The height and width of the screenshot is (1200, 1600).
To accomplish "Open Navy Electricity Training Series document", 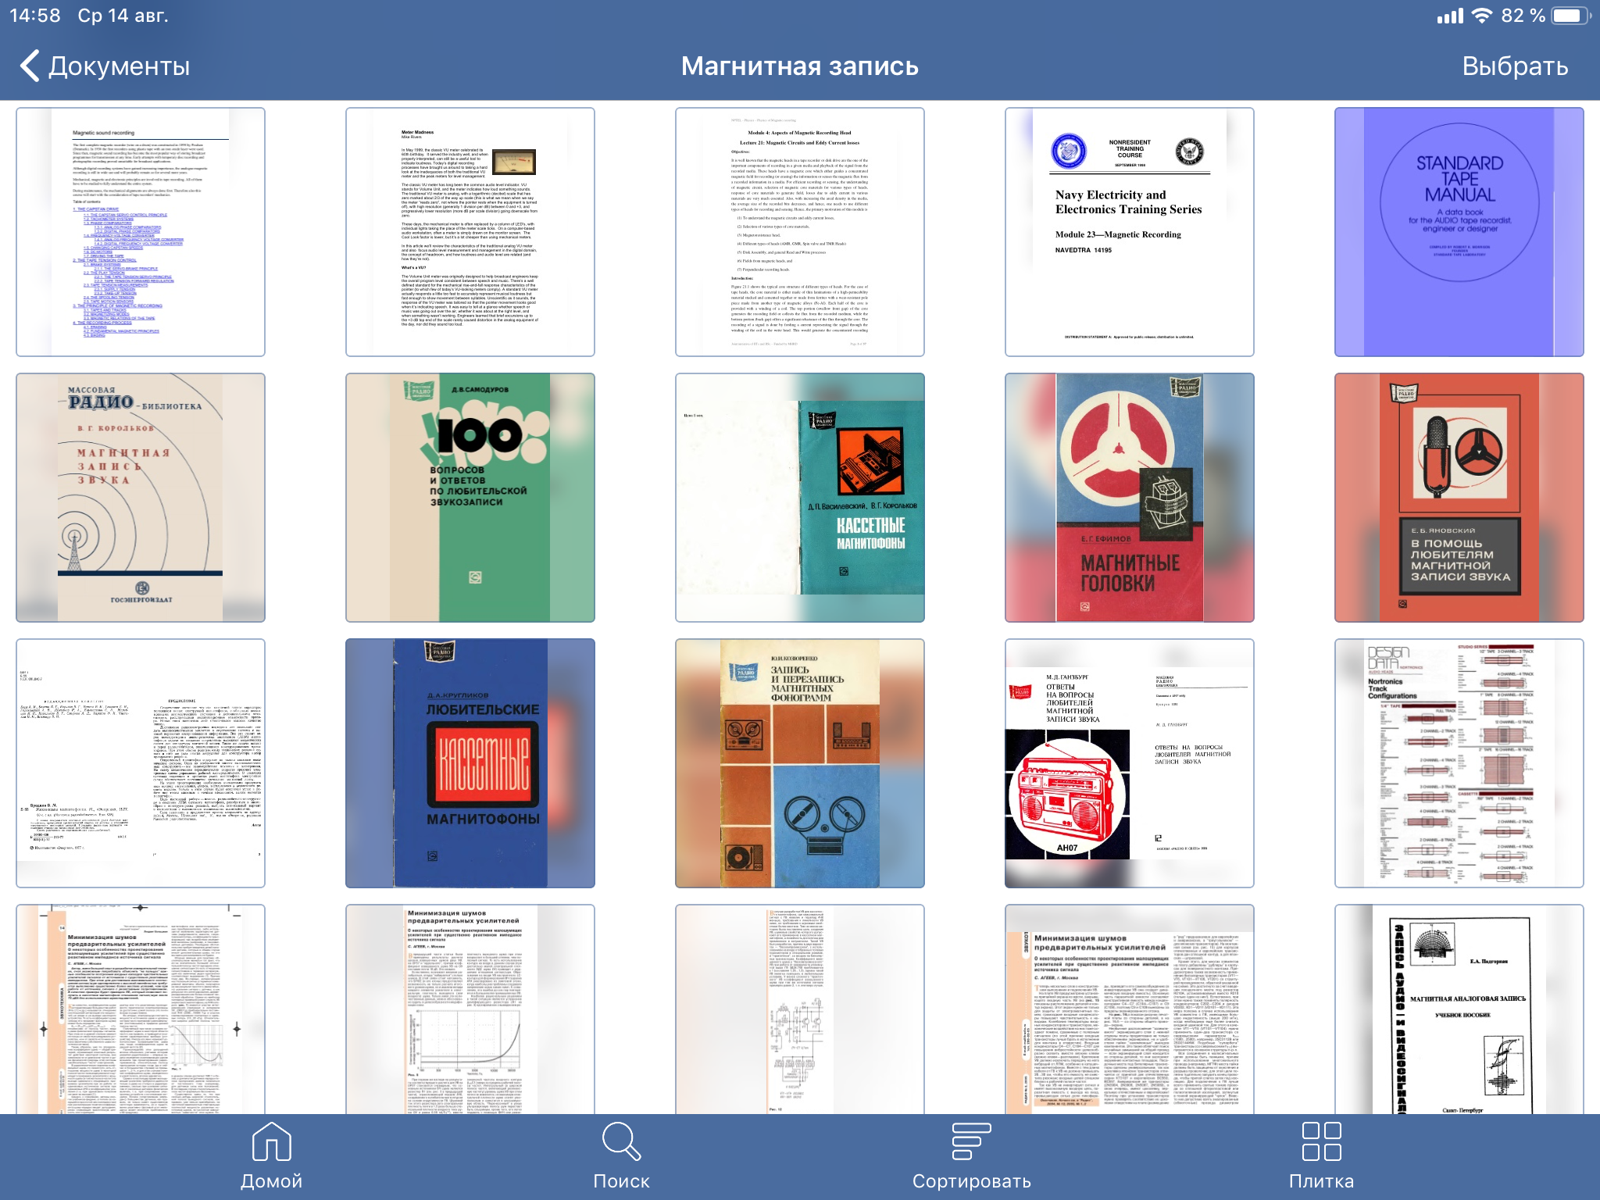I will click(x=1129, y=232).
